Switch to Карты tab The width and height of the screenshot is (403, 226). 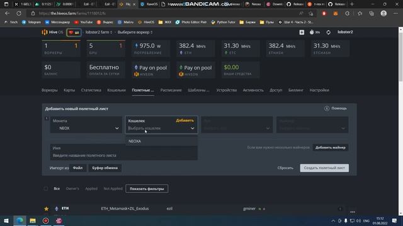(x=69, y=90)
